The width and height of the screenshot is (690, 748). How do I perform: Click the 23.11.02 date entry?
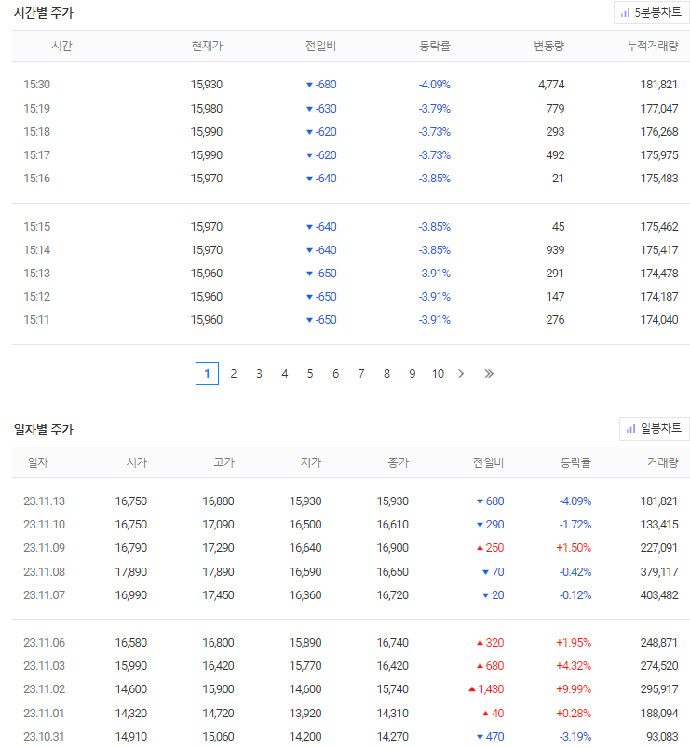(x=44, y=689)
